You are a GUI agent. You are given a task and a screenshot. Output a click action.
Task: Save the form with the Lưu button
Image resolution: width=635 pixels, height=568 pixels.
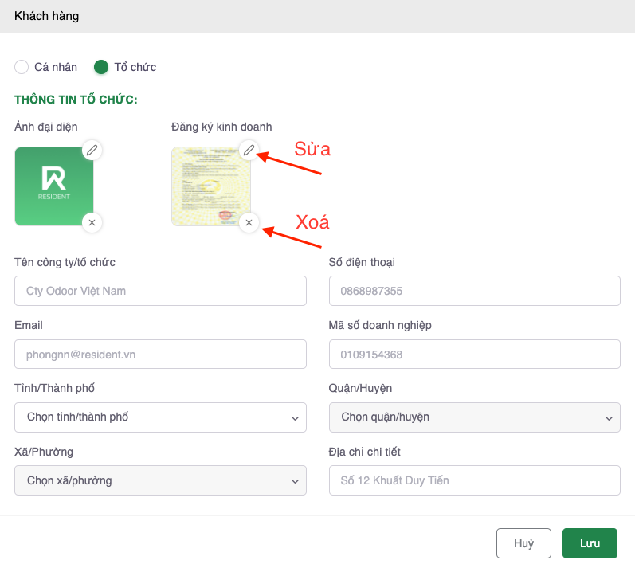tap(590, 543)
